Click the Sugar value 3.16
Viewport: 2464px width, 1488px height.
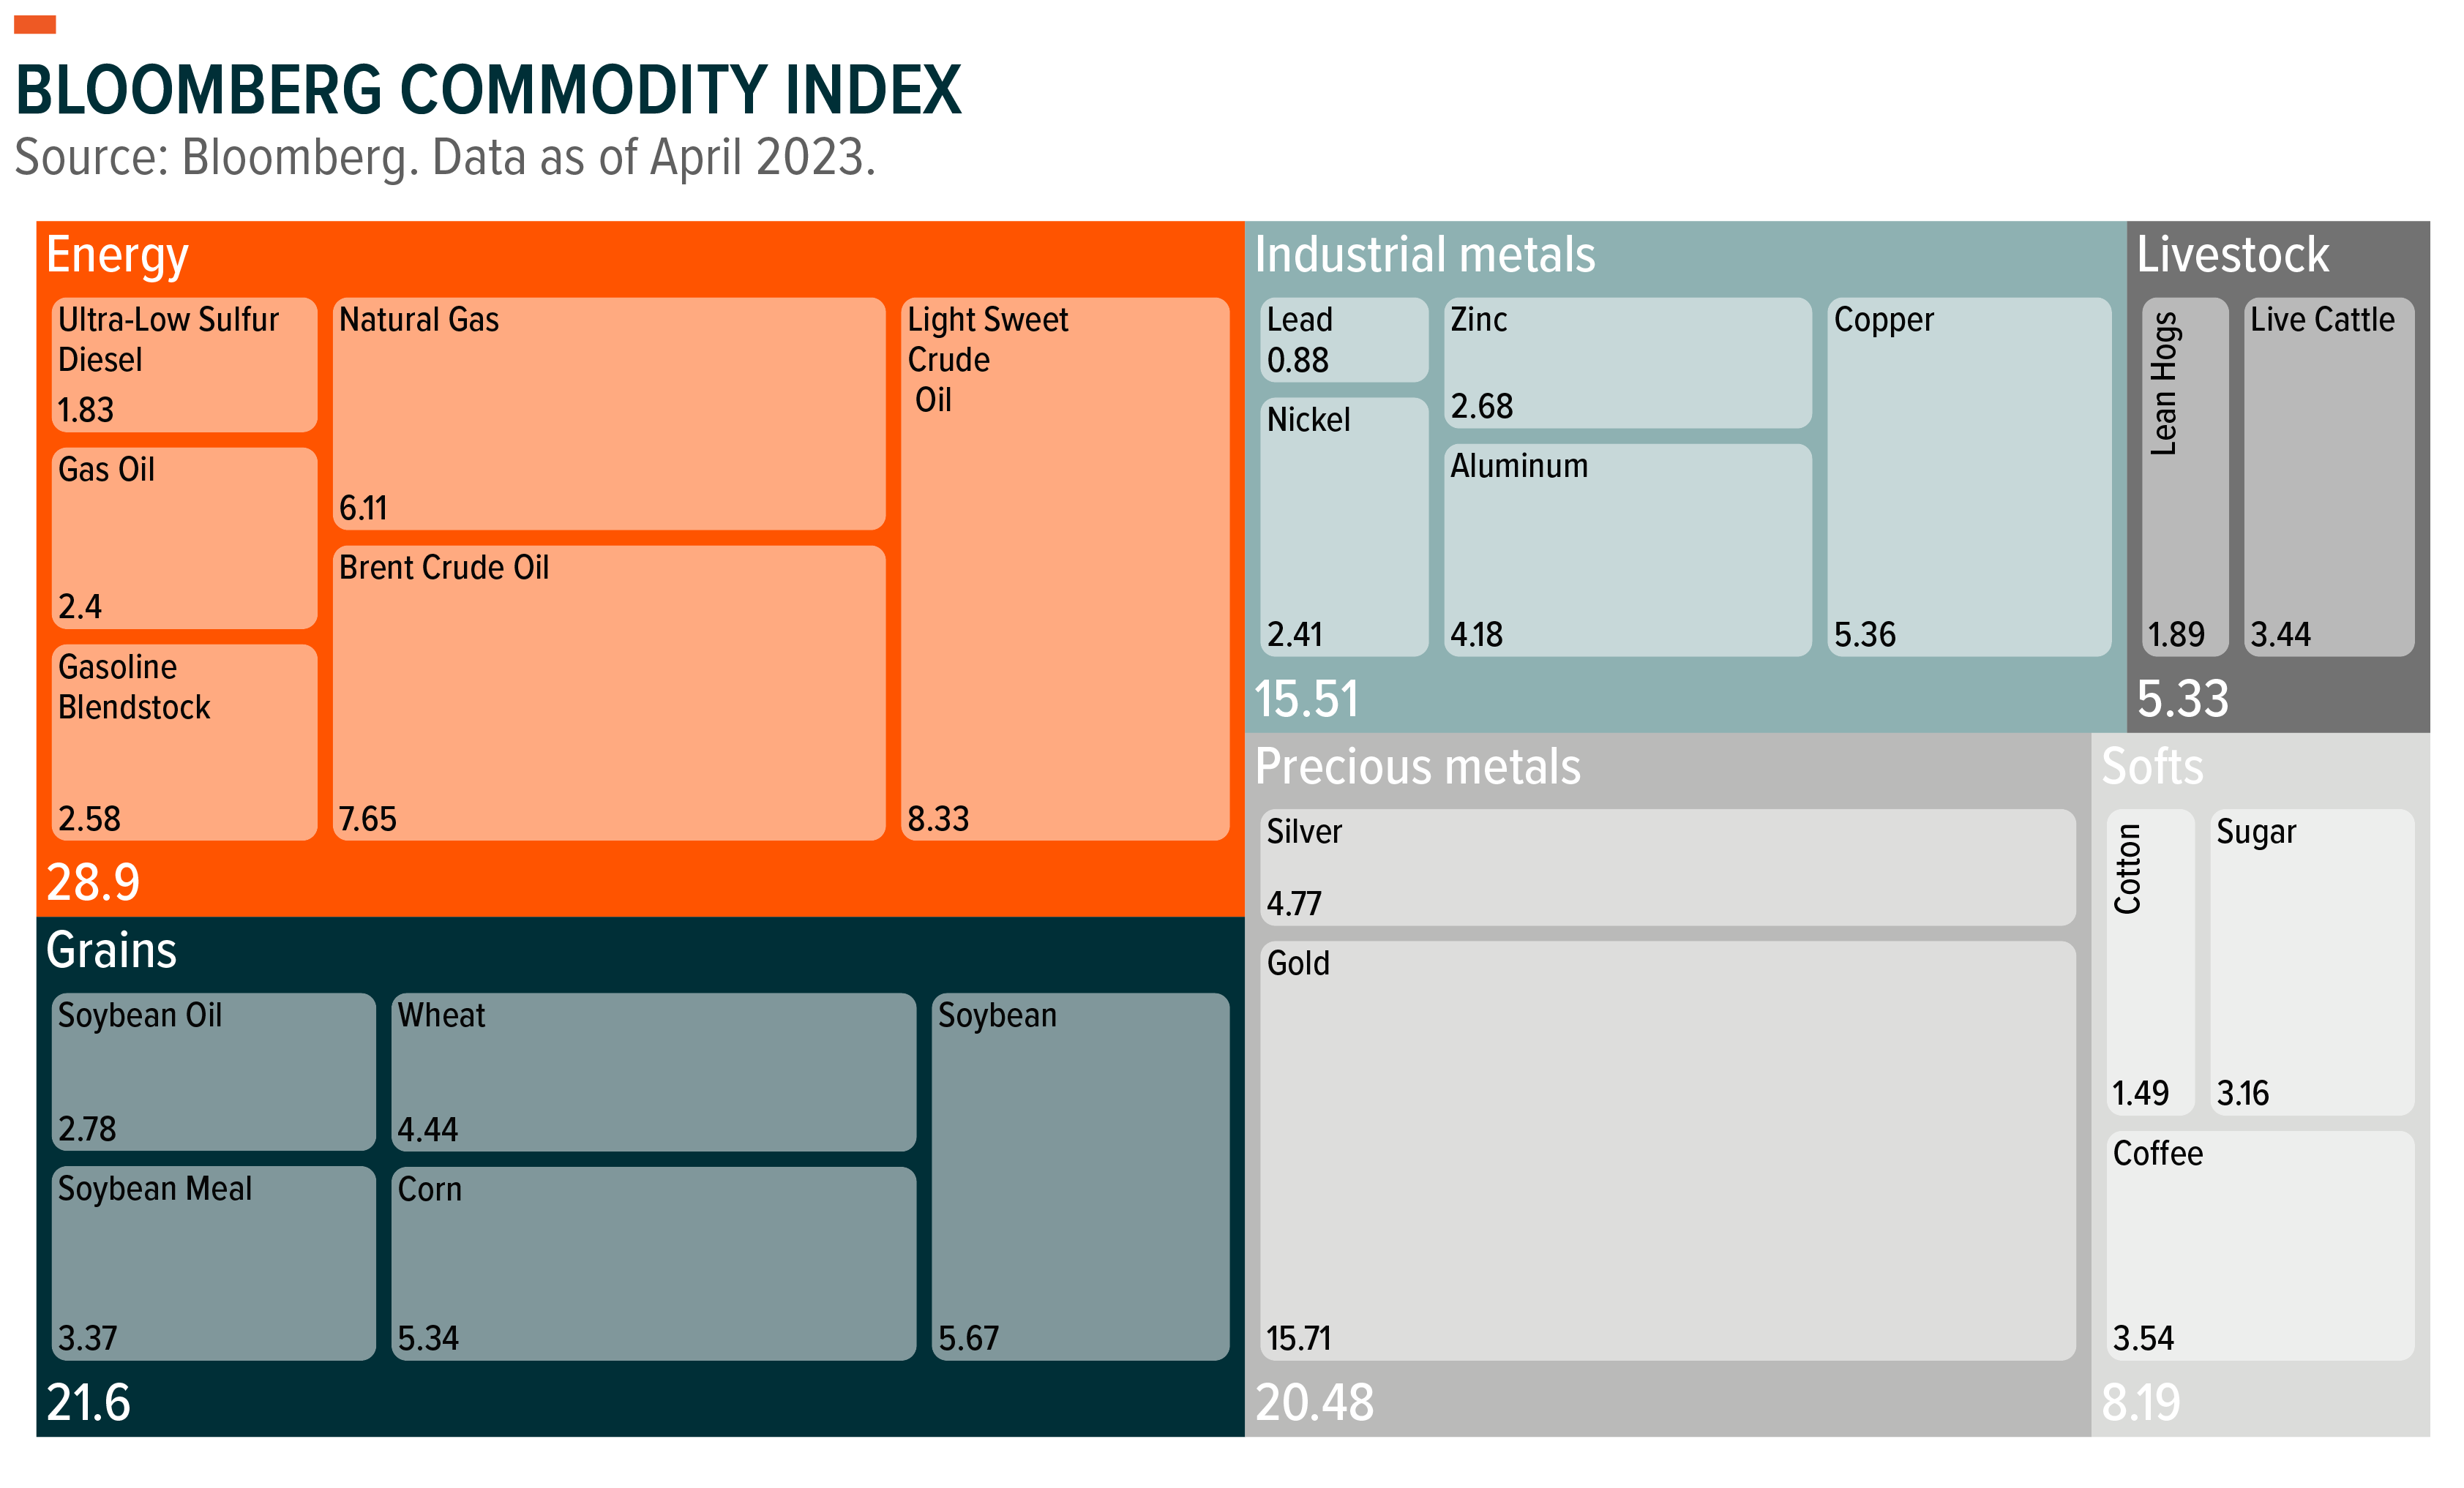(x=2242, y=1093)
